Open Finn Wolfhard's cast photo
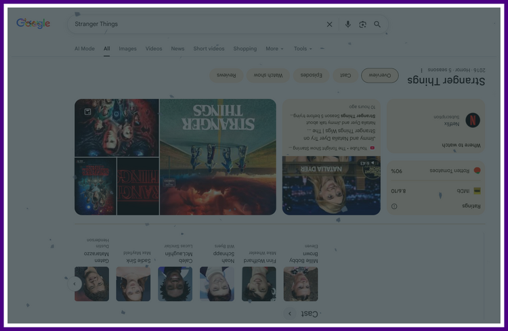The image size is (508, 331). (259, 284)
